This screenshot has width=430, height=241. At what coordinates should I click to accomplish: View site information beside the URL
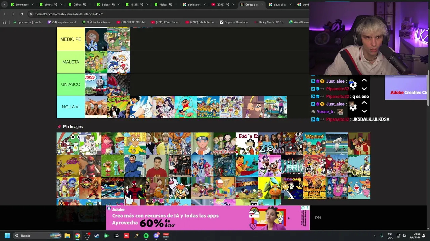point(31,14)
